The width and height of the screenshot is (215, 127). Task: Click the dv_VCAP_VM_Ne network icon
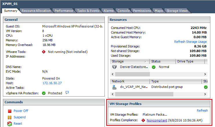point(114,87)
